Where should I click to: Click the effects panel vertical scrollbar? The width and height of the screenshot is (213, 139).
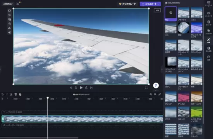203,65
